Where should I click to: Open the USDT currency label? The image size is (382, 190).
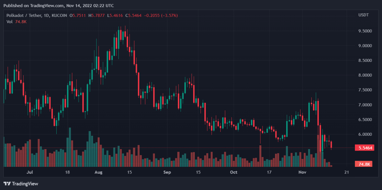[363, 15]
